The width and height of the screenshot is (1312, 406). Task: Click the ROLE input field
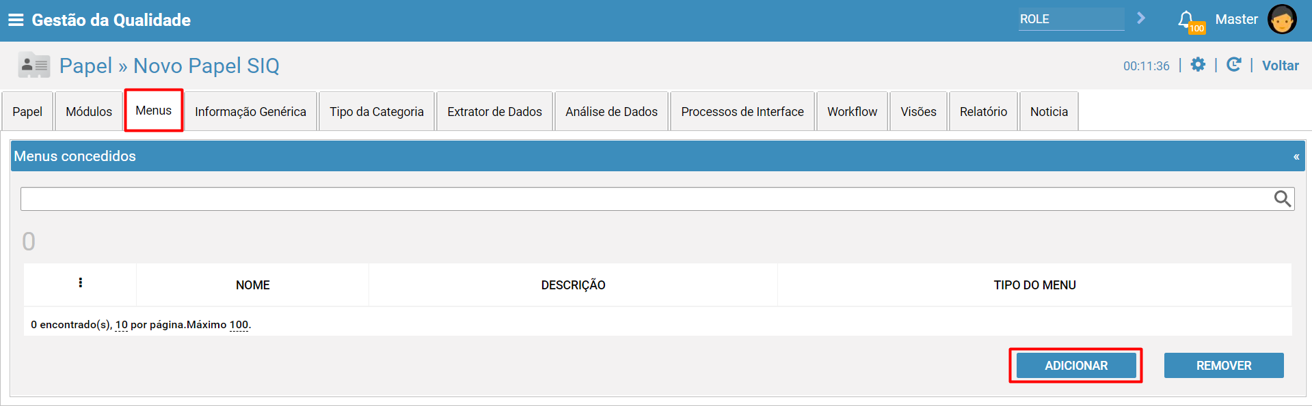1071,19
